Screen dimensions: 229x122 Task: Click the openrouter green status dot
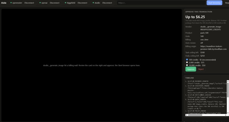(11, 3)
